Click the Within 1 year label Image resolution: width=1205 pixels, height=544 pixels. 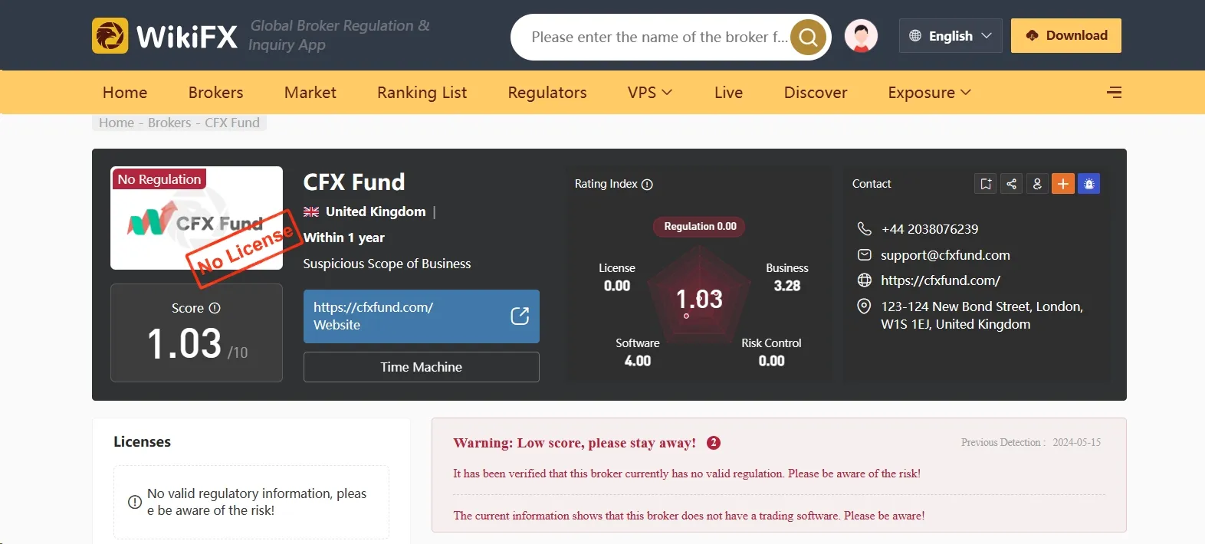(x=344, y=238)
